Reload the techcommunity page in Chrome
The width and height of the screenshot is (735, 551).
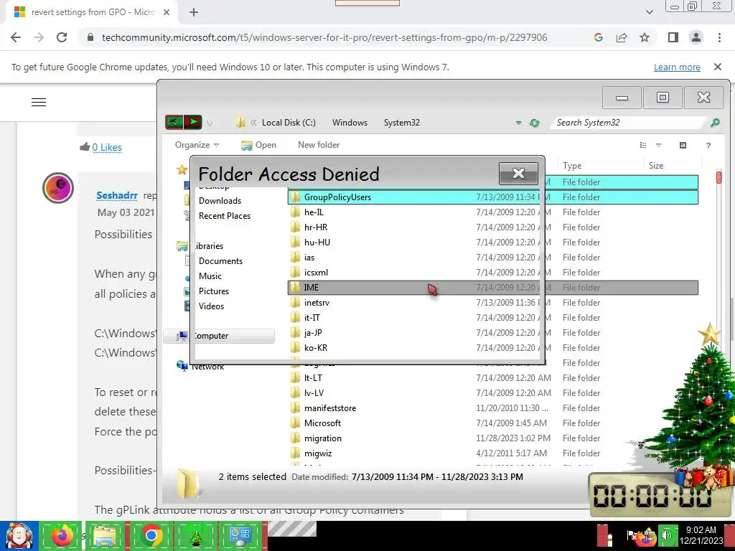[x=62, y=37]
